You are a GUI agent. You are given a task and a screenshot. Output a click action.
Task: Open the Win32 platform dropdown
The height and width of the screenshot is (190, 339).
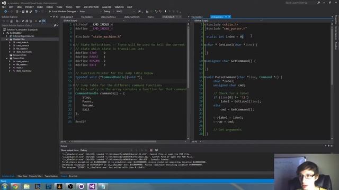coord(125,12)
